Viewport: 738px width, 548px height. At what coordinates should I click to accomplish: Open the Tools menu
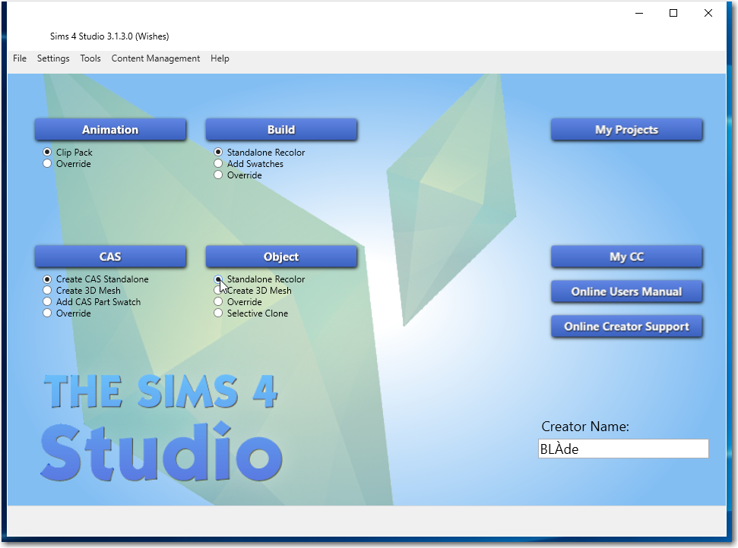coord(90,58)
